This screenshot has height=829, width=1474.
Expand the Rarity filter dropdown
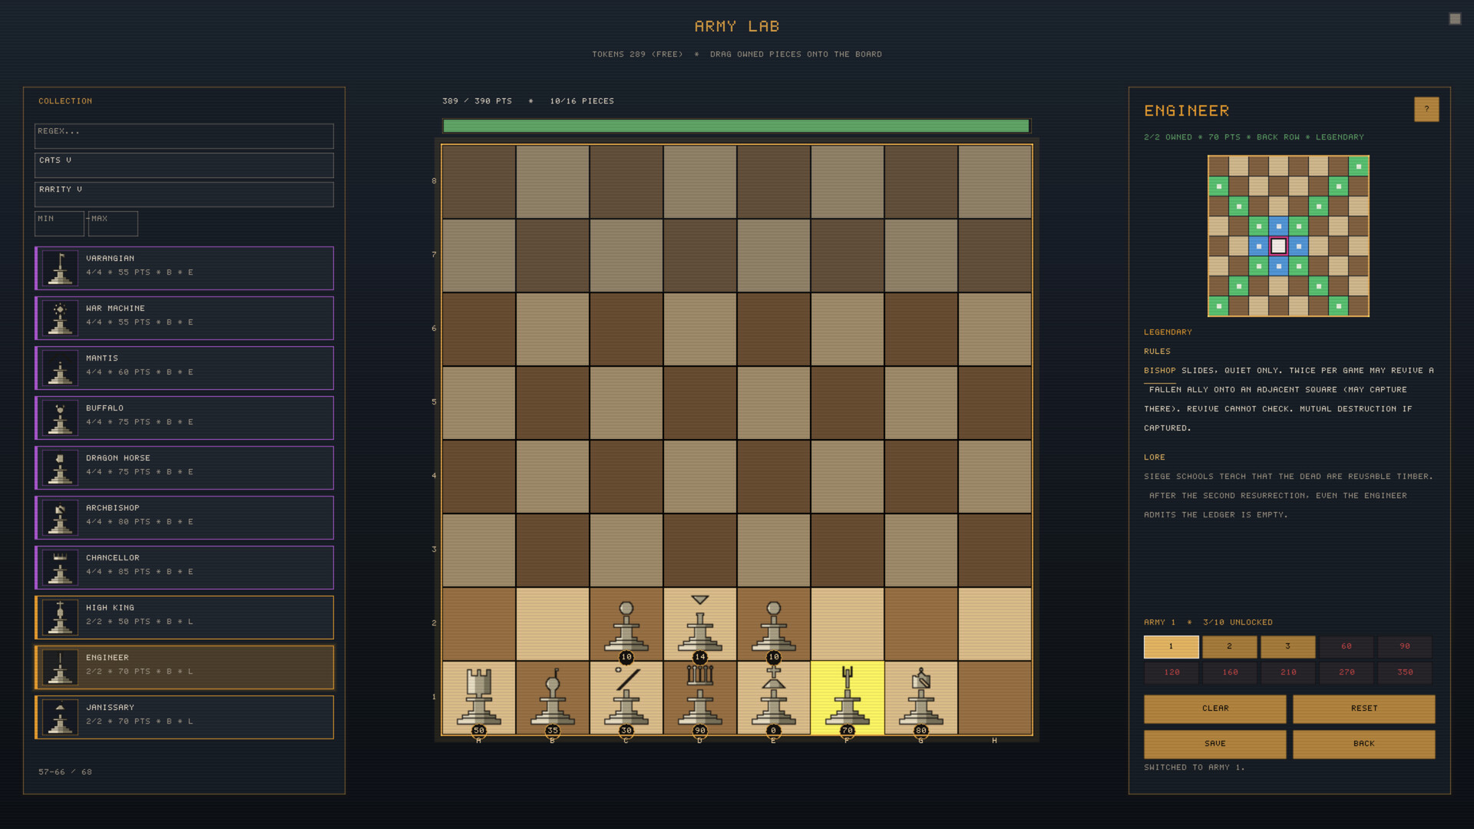184,194
